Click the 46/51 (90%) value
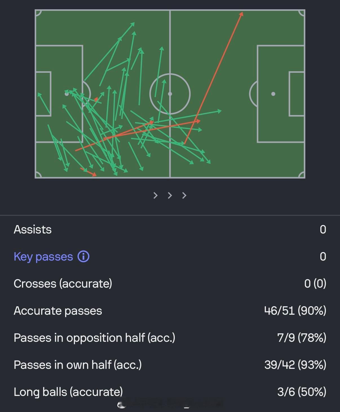Screen dimensions: 340x412 295,311
